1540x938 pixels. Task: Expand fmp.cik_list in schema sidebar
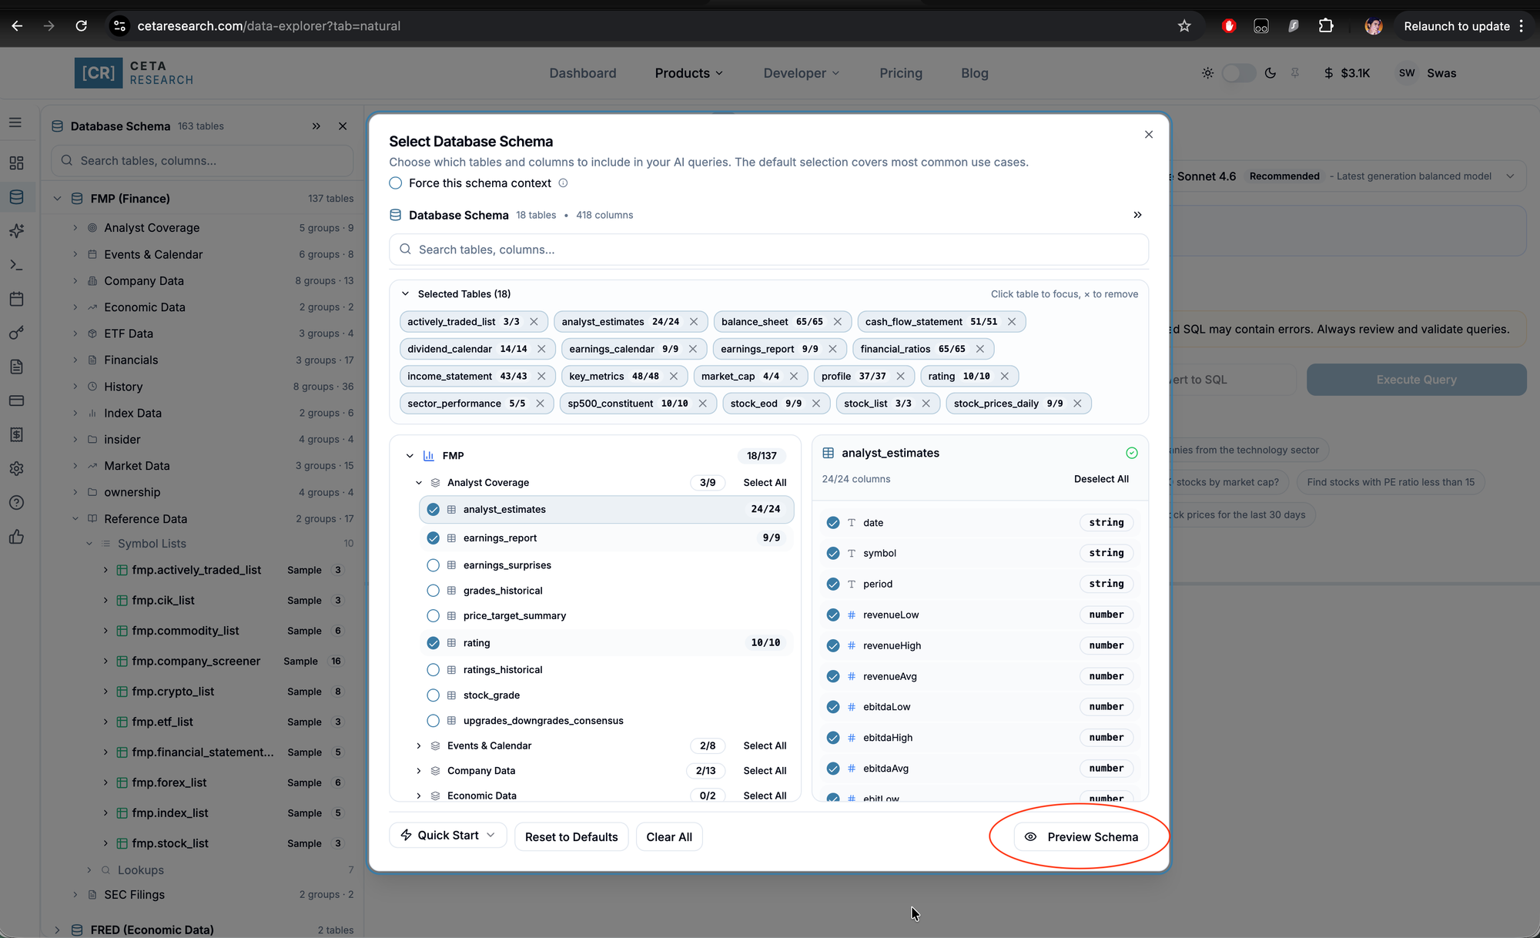click(x=105, y=601)
